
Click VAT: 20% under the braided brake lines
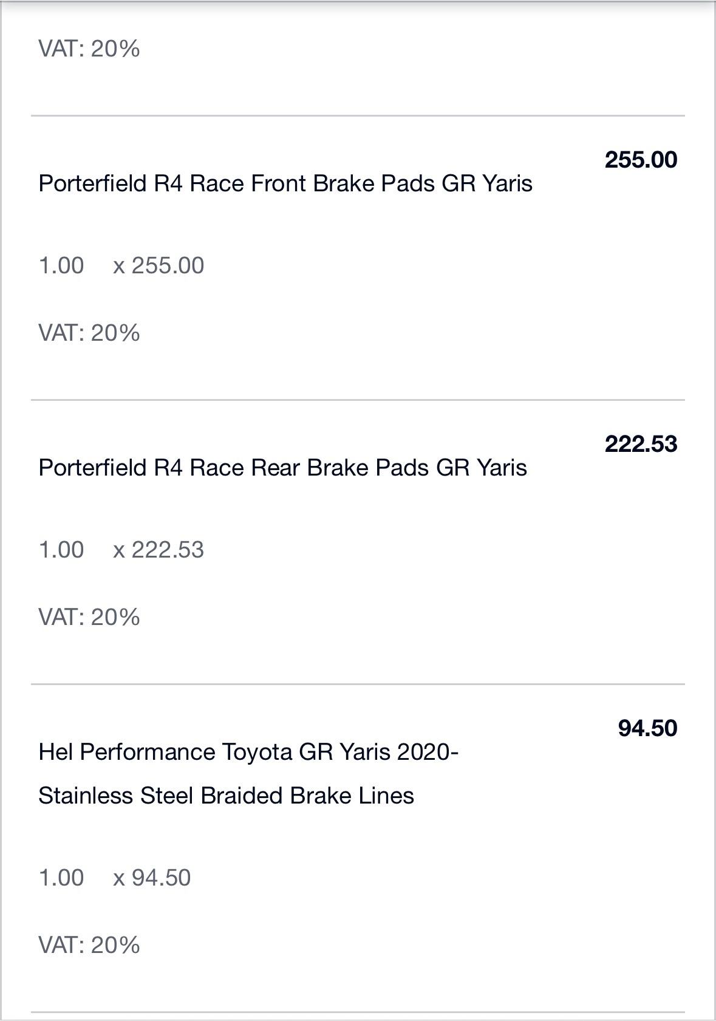pyautogui.click(x=89, y=945)
